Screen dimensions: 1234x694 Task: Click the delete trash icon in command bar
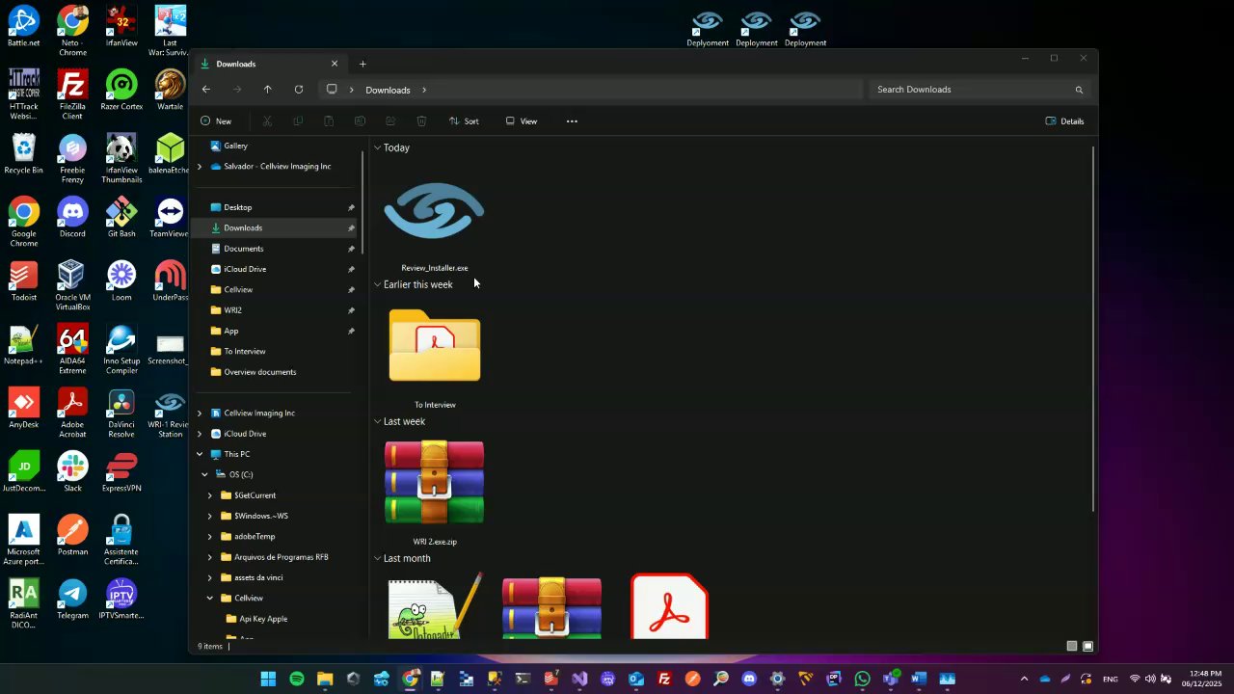421,121
